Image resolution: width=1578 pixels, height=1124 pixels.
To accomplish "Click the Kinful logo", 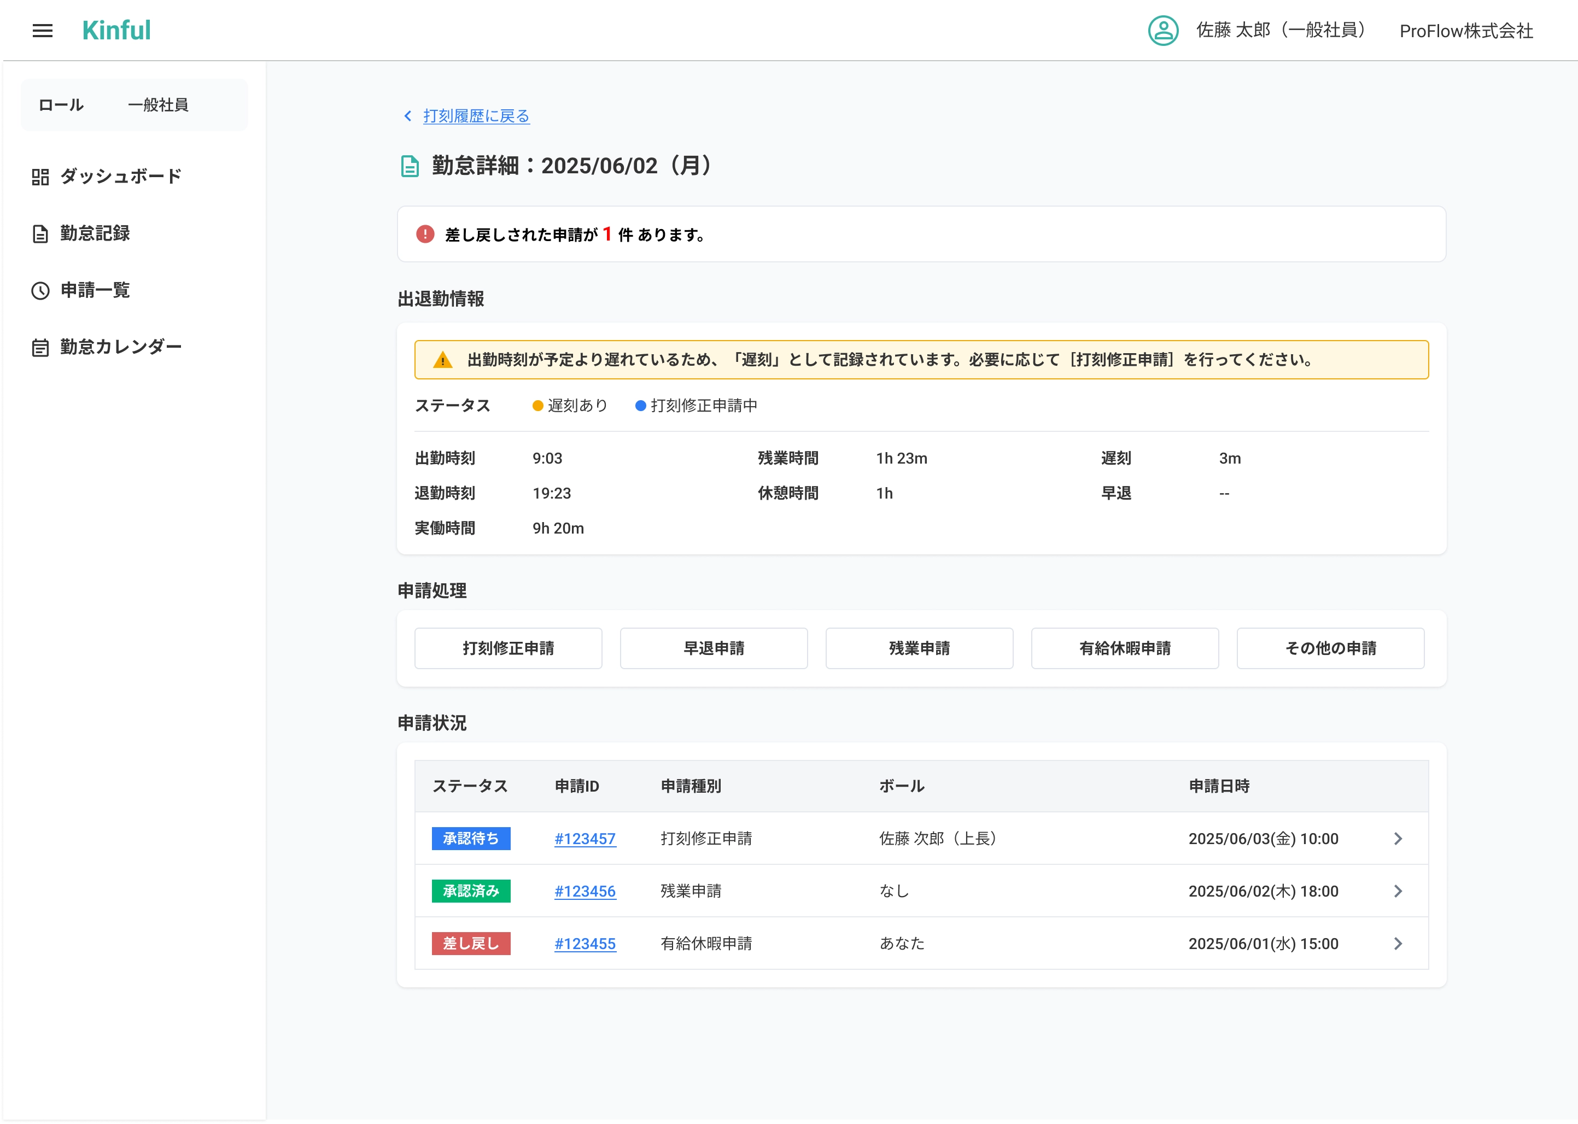I will point(116,31).
